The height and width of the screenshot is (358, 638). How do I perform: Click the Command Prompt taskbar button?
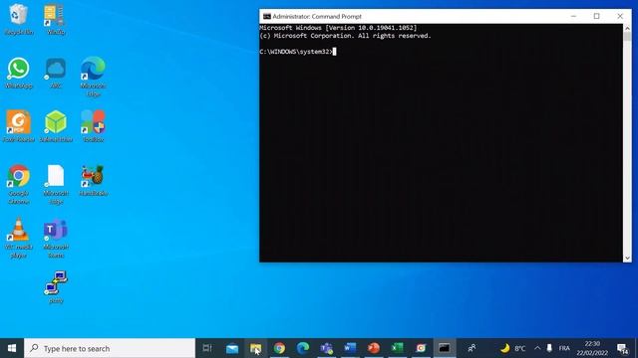click(x=445, y=348)
